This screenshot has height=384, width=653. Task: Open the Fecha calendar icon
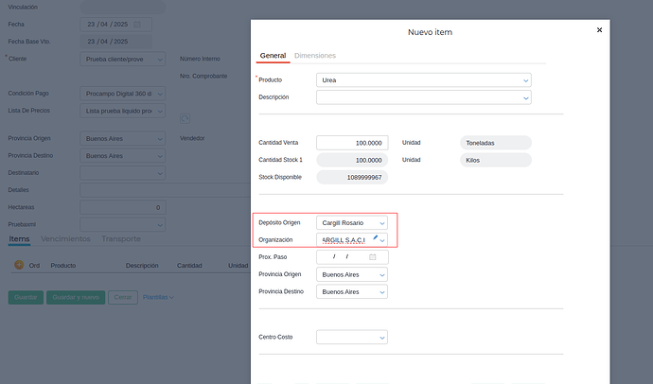137,24
